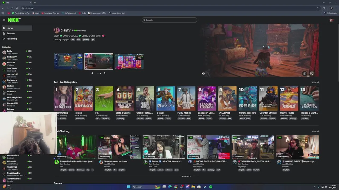Open ChiQTV's channel avatar
Image resolution: width=339 pixels, height=190 pixels.
click(x=56, y=30)
